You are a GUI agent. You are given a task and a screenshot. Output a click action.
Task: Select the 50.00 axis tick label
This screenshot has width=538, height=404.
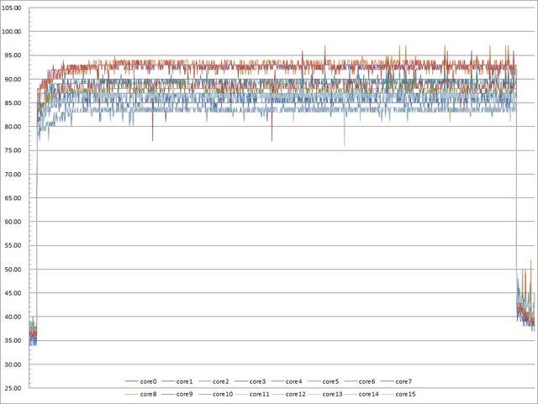tap(15, 270)
